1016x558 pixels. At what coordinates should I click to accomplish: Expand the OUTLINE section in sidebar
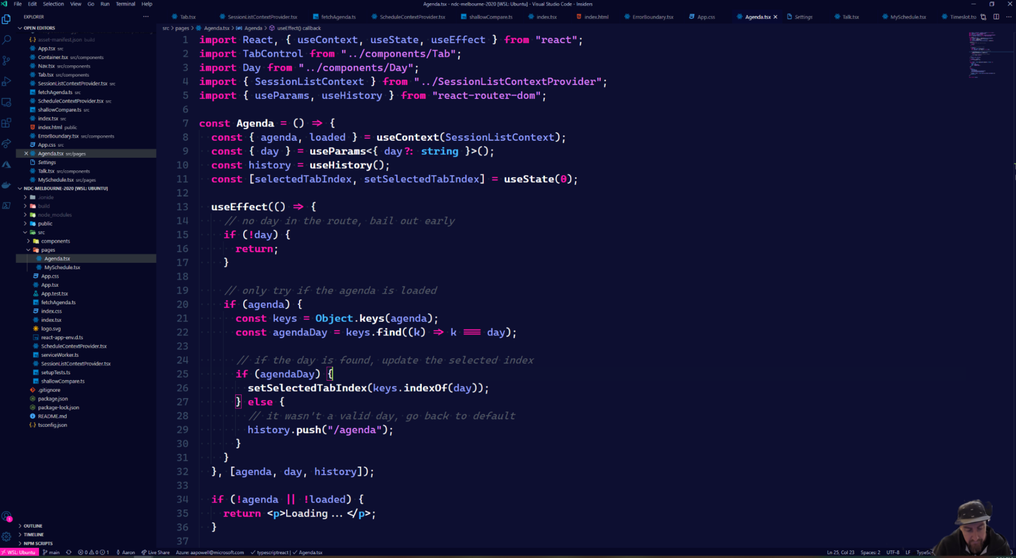click(x=32, y=526)
